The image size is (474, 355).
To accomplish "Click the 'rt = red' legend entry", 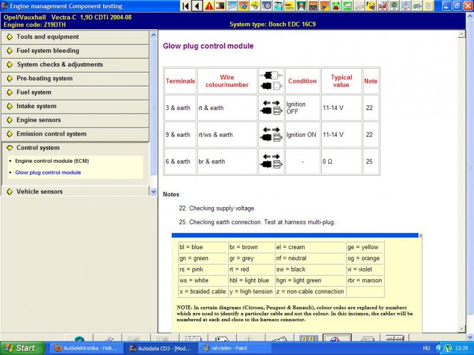I will click(251, 269).
